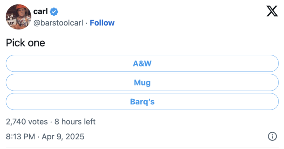The height and width of the screenshot is (149, 284).
Task: Click the blue verified checkmark badge
Action: [54, 11]
